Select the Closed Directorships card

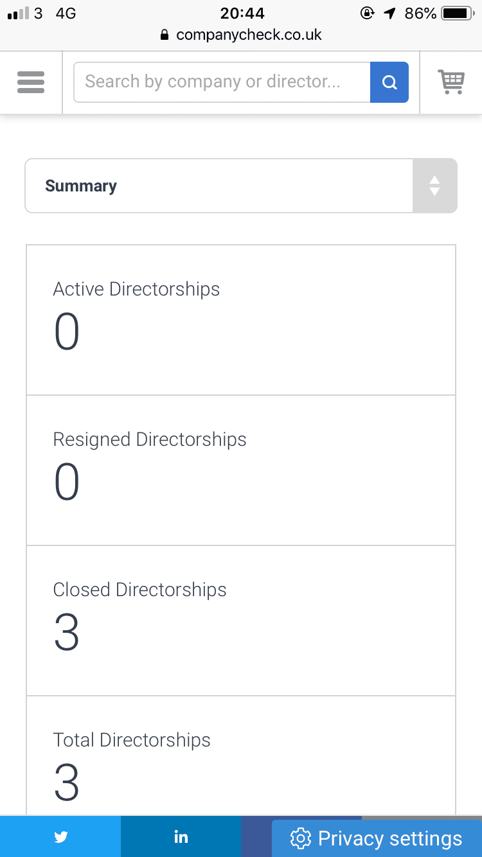(x=241, y=621)
